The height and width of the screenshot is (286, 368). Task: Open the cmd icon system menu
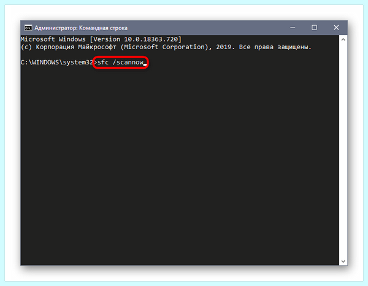(28, 28)
